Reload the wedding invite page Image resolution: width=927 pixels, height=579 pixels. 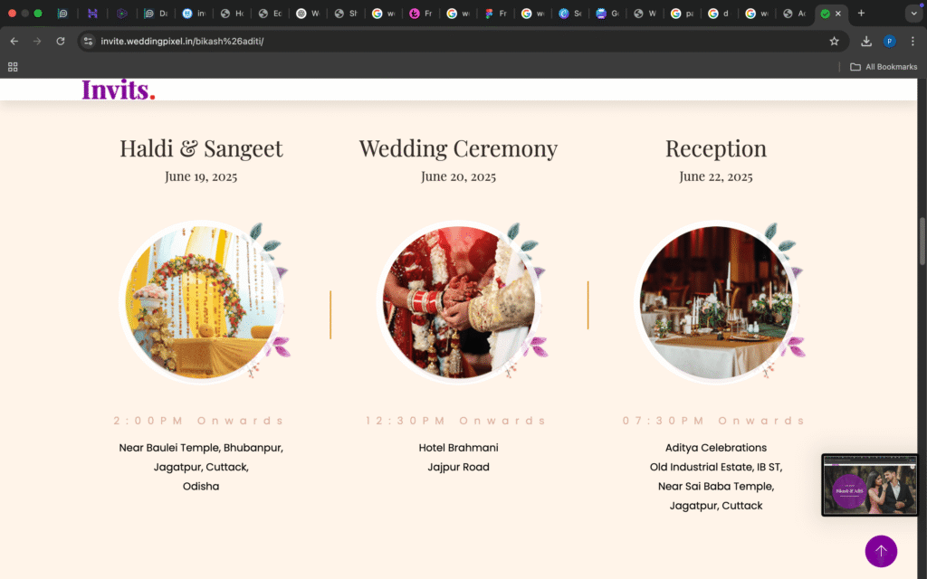60,41
